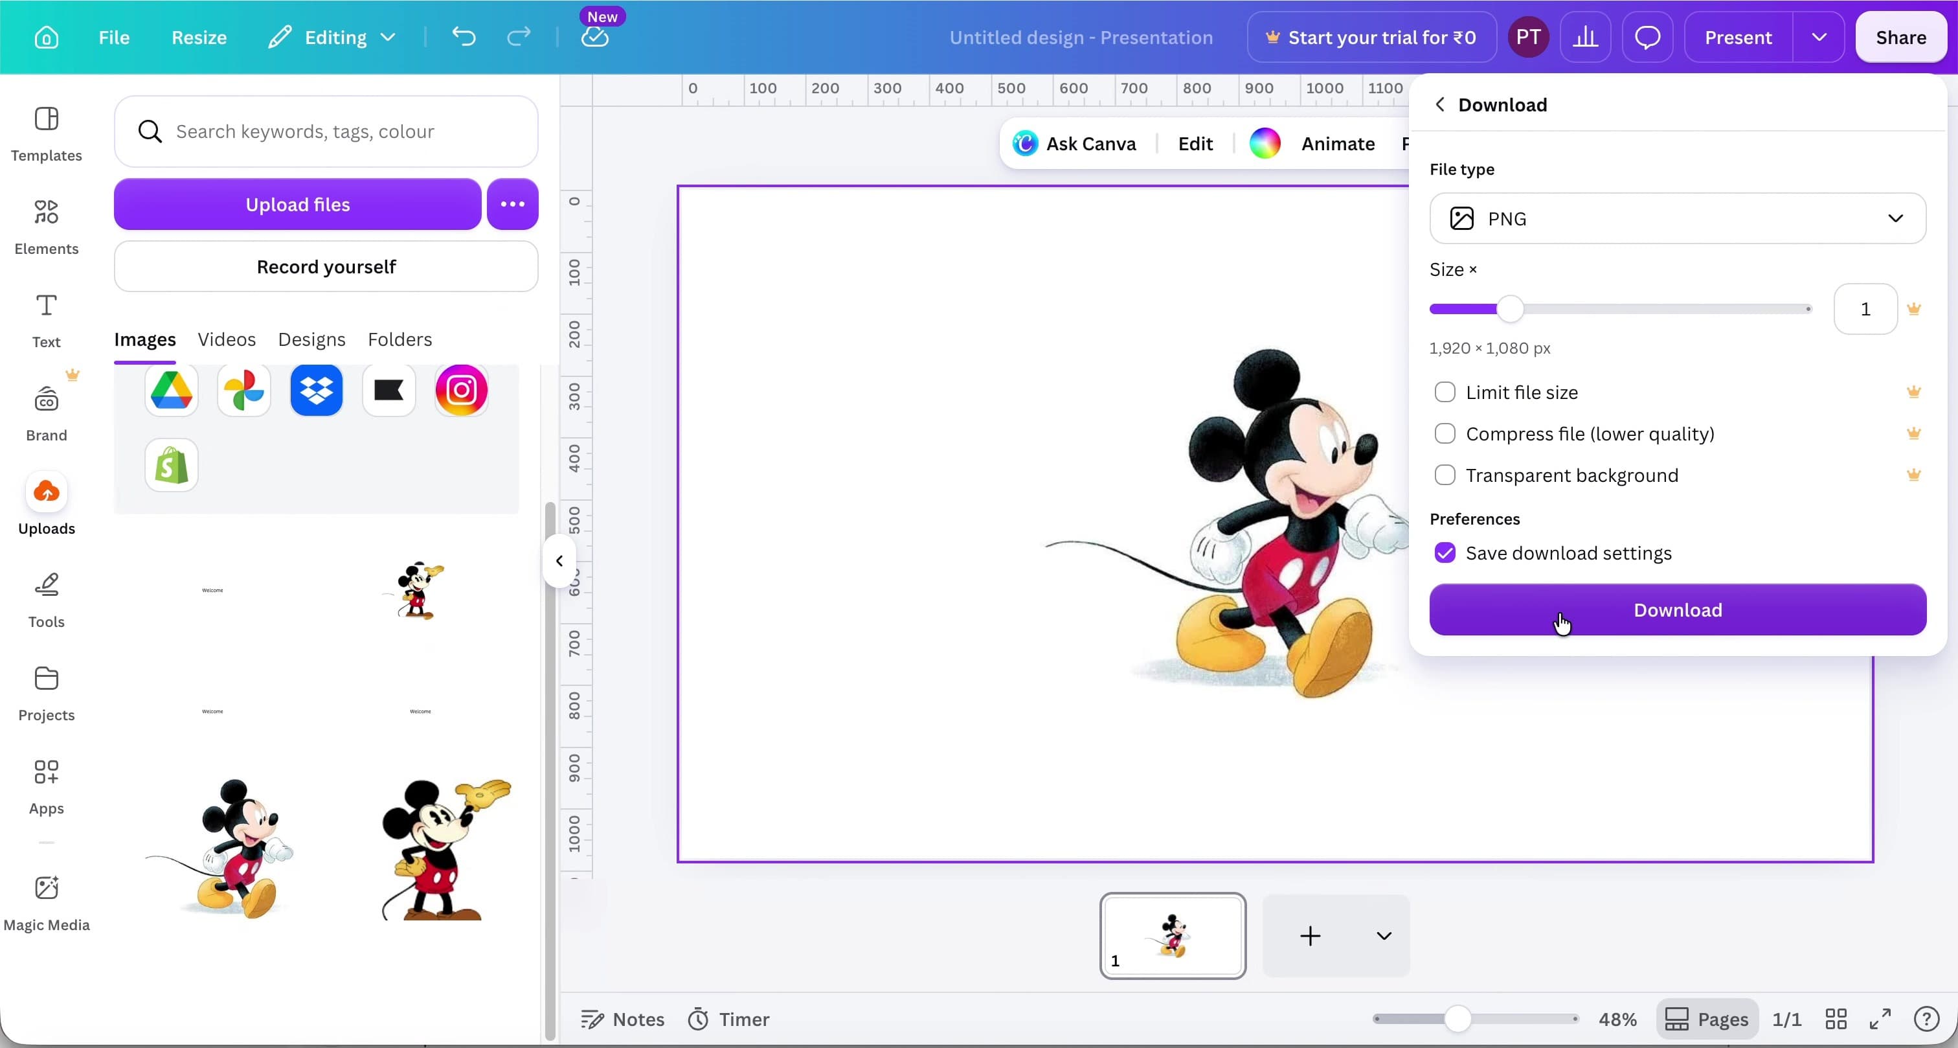Switch to the Folders tab
This screenshot has width=1958, height=1048.
399,339
